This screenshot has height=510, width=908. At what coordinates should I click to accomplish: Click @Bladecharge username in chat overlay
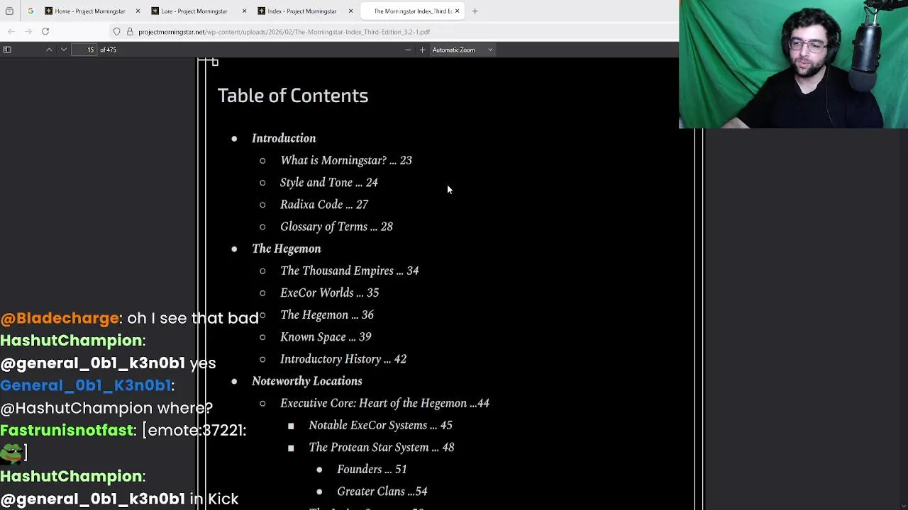click(x=60, y=318)
